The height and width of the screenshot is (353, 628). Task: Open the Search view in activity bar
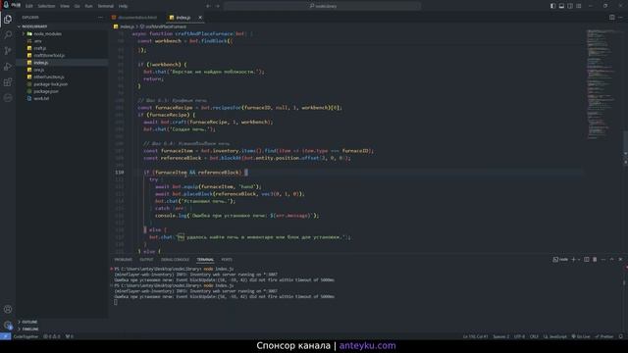coord(8,35)
